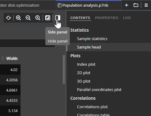The width and height of the screenshot is (151, 116).
Task: Click notebook icon on Population analysis tab
Action: pyautogui.click(x=59, y=5)
